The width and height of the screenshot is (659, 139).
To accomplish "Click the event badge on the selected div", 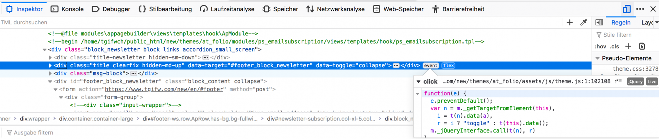I will coord(431,66).
